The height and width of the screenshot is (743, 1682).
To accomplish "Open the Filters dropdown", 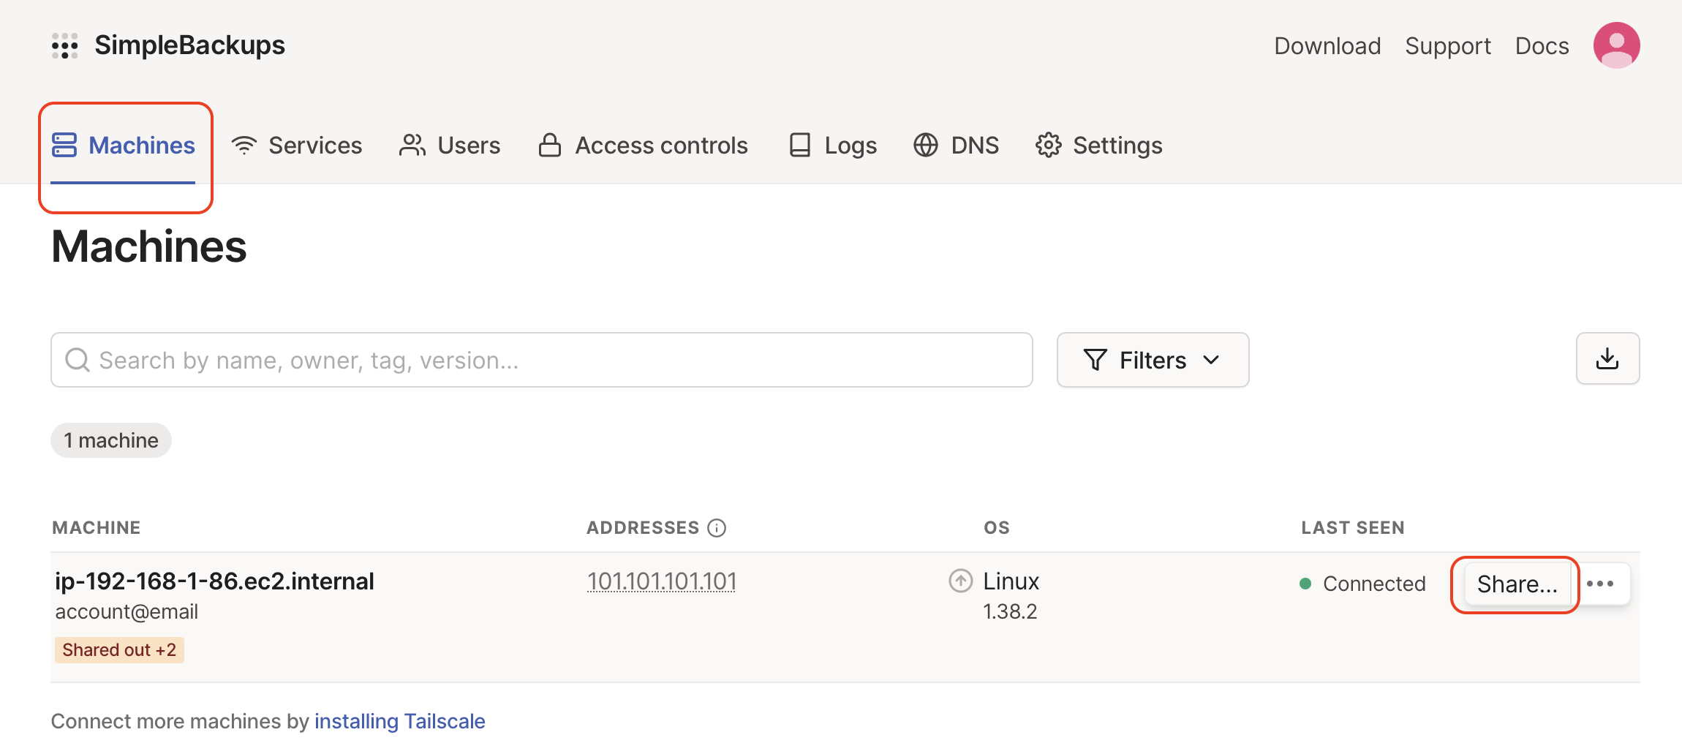I will (x=1152, y=359).
